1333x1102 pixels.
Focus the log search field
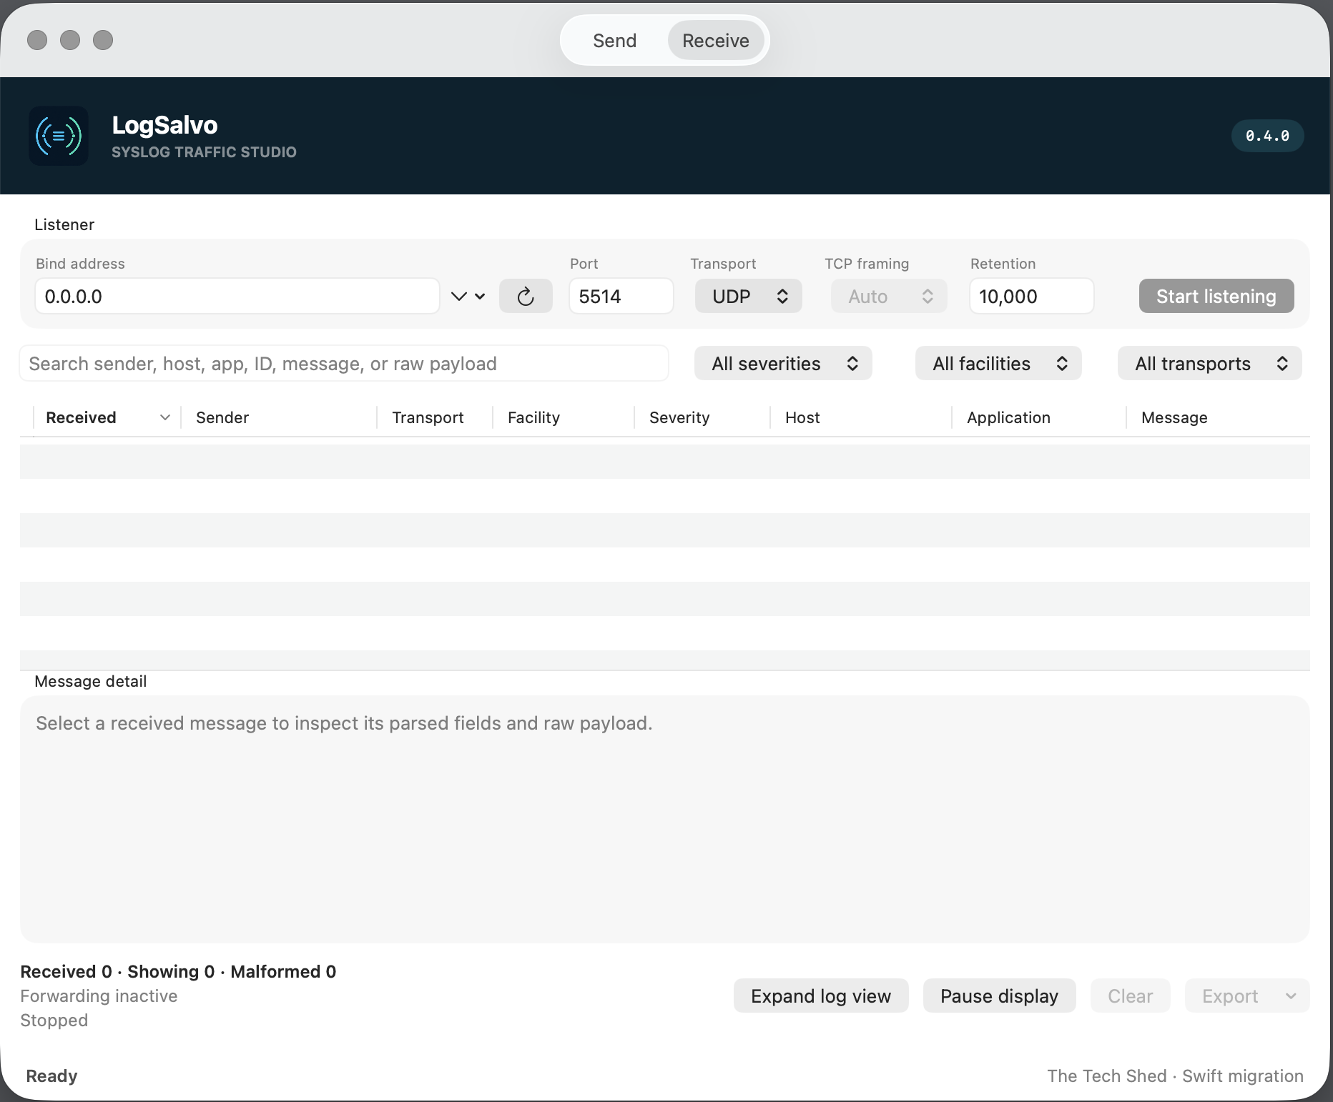pos(344,363)
